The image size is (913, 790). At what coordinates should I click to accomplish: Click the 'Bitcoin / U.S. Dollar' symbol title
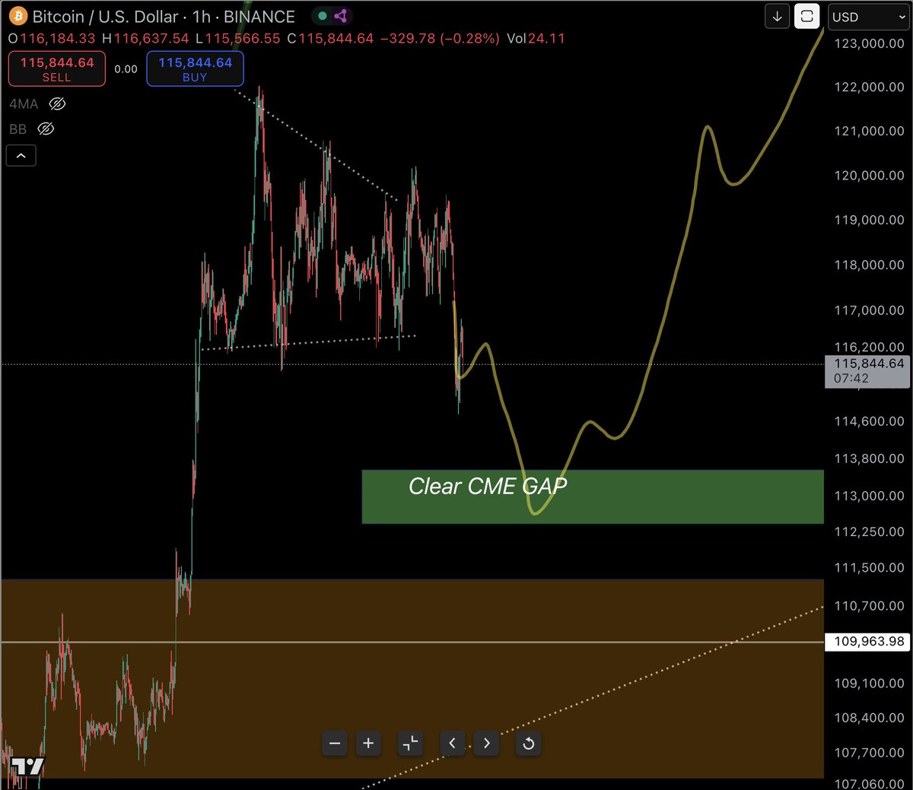105,17
